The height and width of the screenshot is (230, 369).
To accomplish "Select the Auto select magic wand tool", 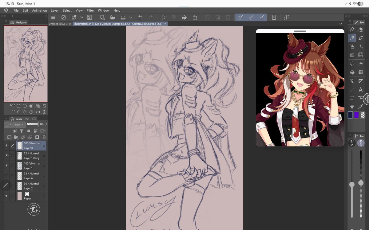I will [x=361, y=64].
